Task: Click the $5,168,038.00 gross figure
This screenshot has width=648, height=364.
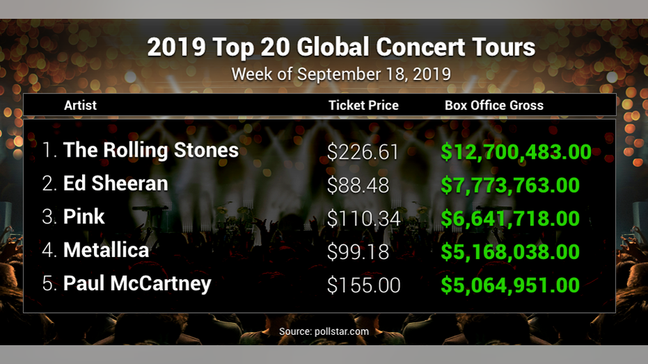Action: (x=510, y=252)
